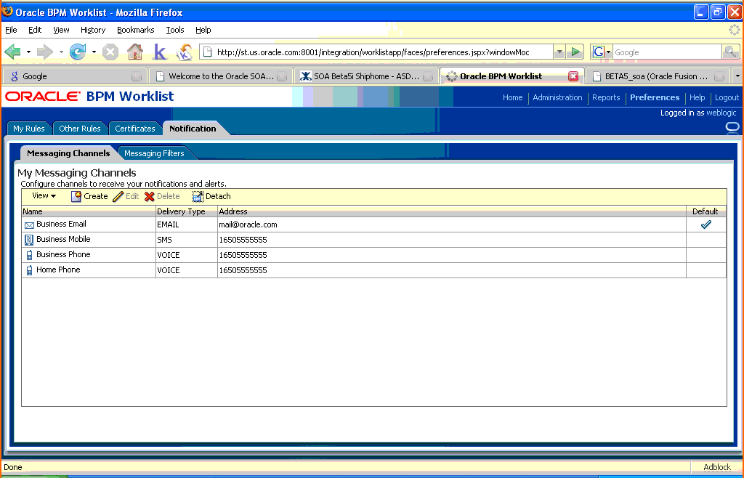Open the list-all-tabs dropdown arrow
Screen dimensions: 744x478
pos(737,76)
